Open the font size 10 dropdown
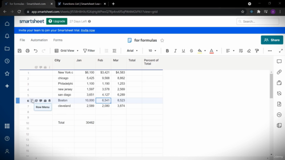The height and width of the screenshot is (160, 285). 152,51
